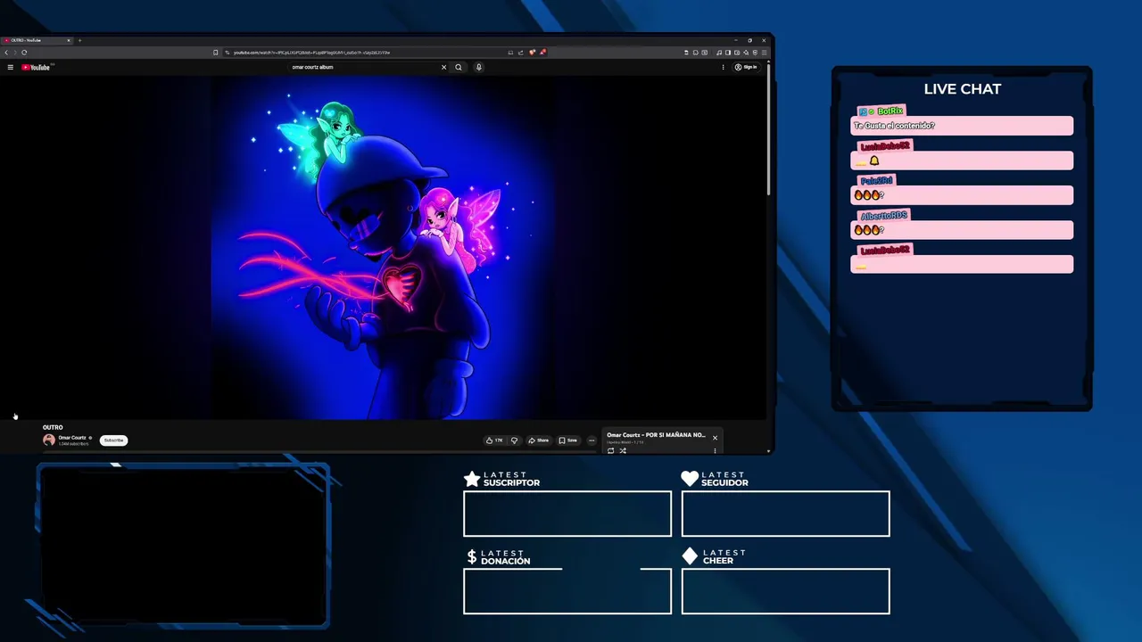Screen dimensions: 1142x642
Task: Subscribe to Omar Courtz channel
Action: coord(113,440)
